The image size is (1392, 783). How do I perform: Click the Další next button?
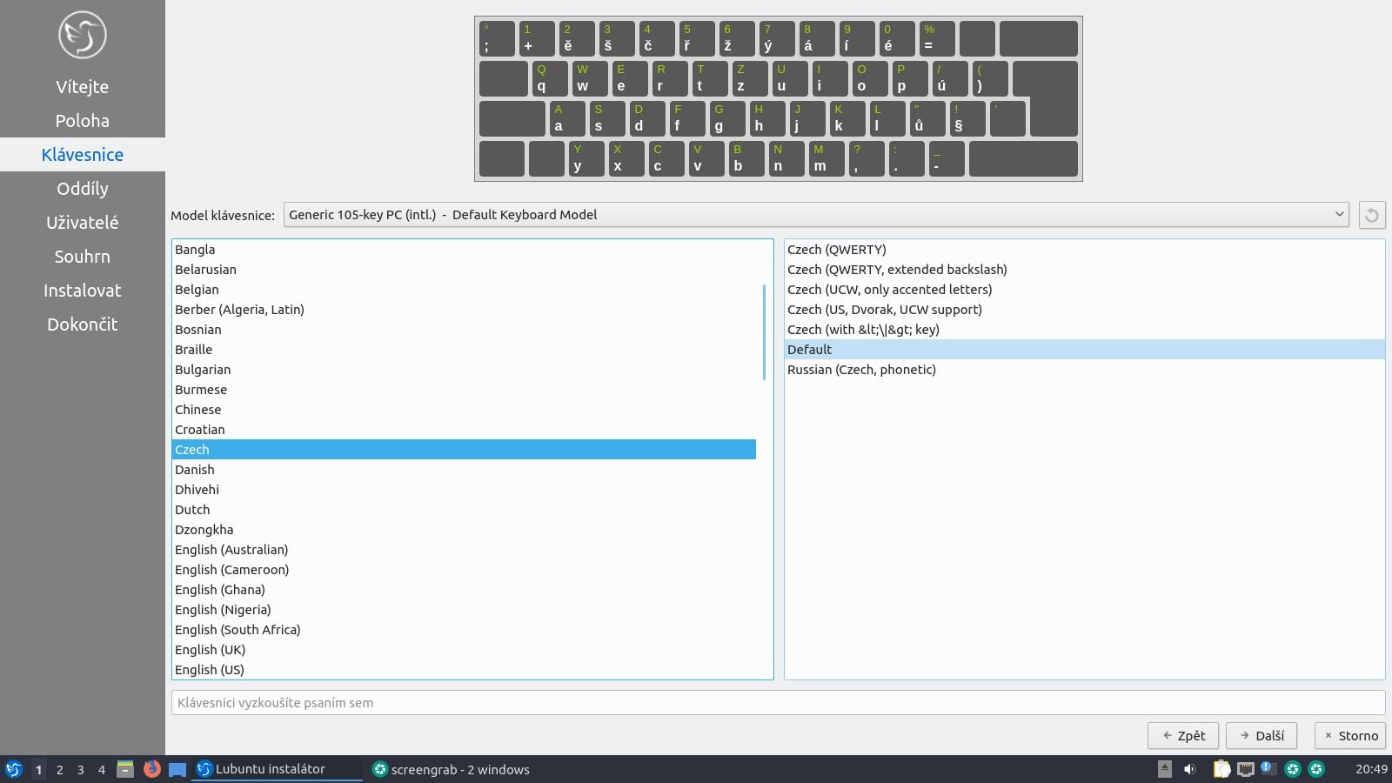coord(1261,736)
